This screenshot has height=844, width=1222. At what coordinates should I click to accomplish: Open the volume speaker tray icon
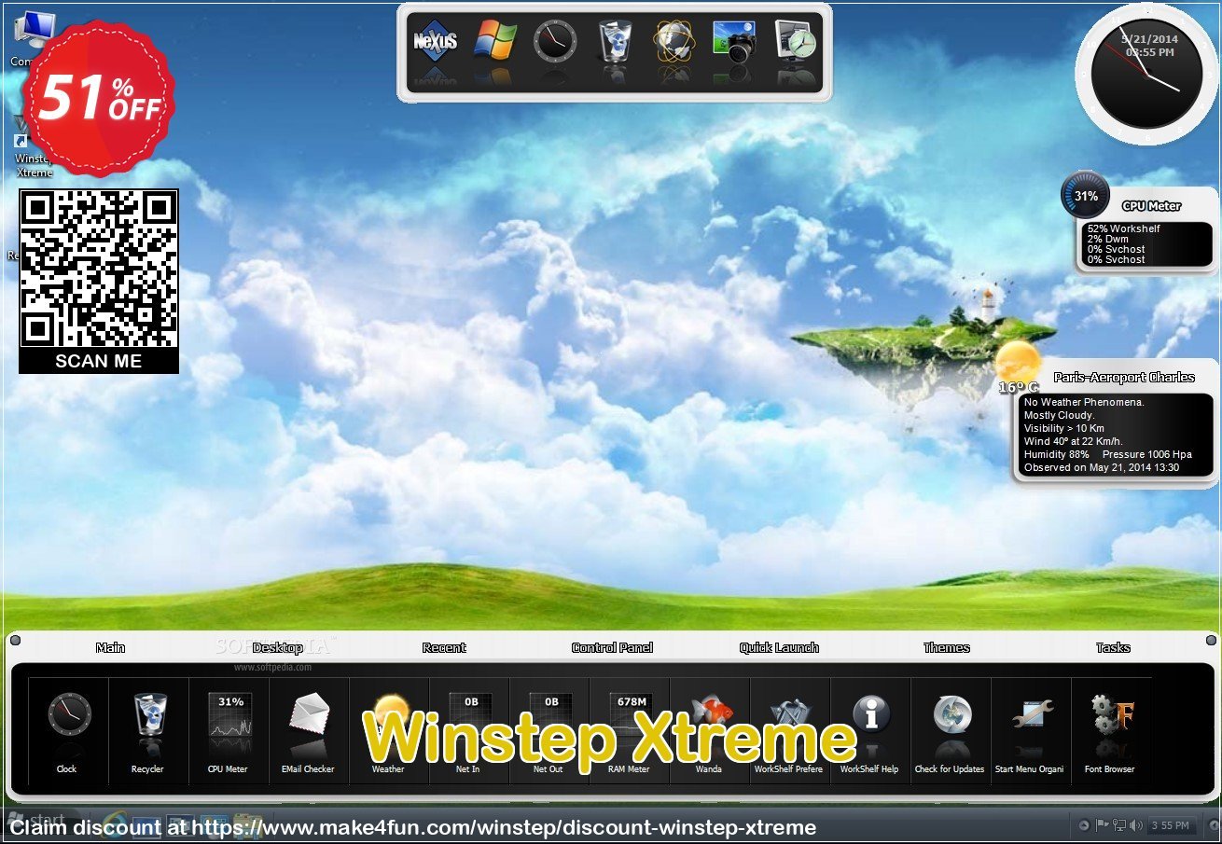point(1135,825)
